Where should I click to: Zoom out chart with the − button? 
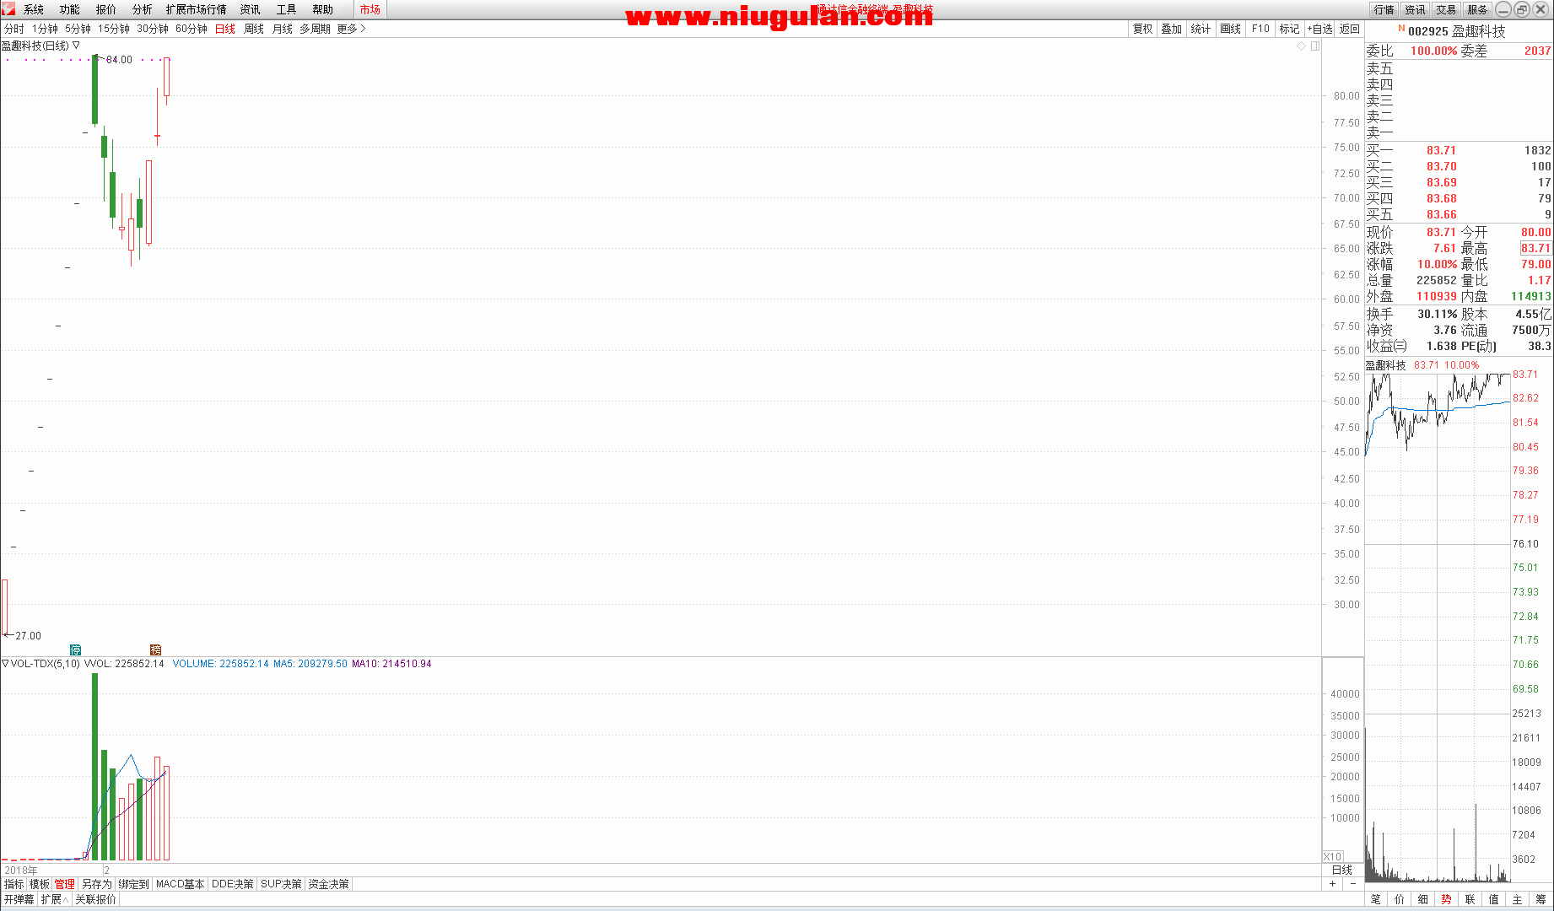pos(1353,884)
